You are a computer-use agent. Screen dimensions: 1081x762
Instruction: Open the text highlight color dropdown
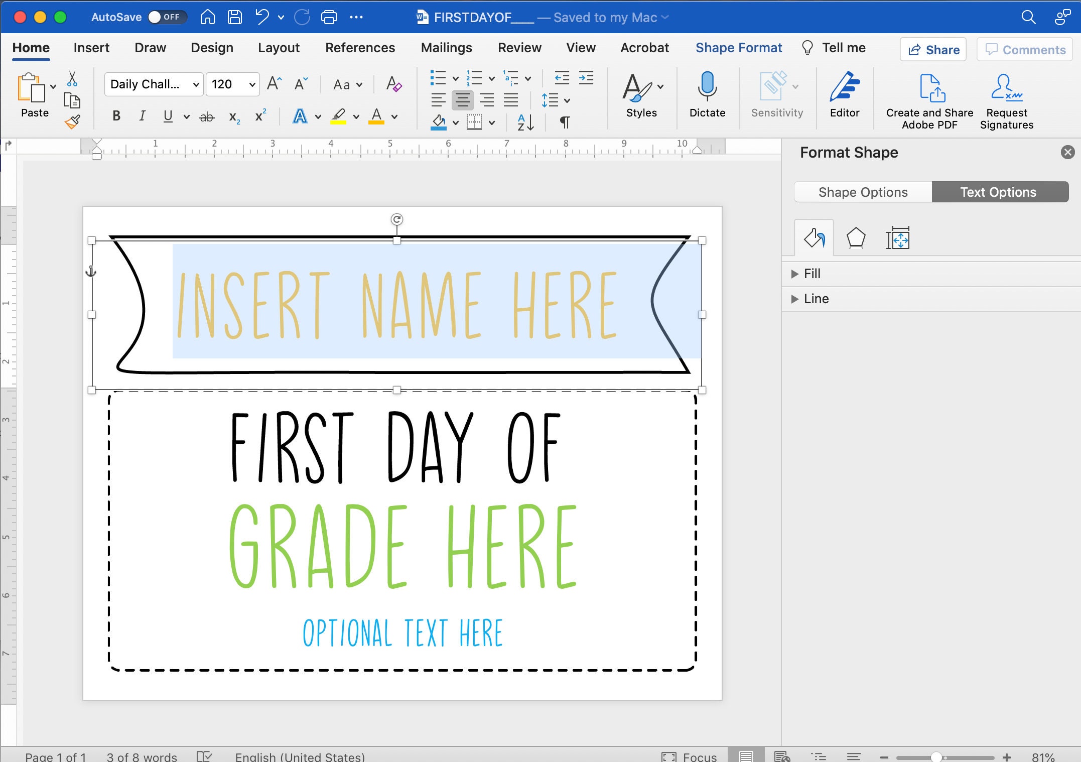coord(356,116)
